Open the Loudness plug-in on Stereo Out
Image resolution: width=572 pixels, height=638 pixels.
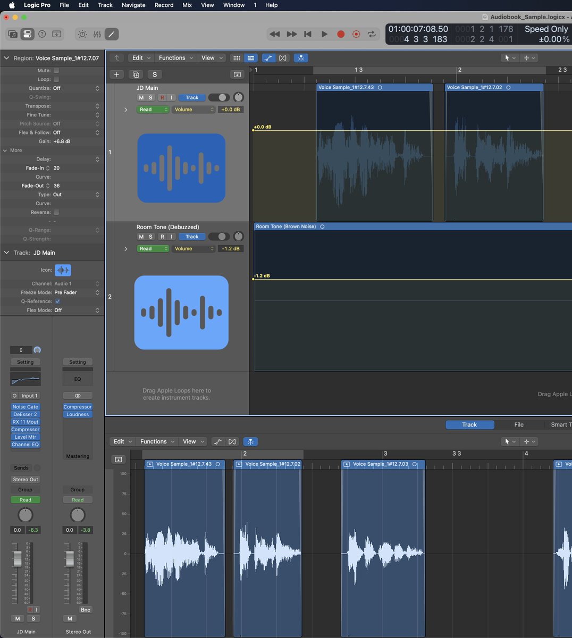[x=78, y=414]
